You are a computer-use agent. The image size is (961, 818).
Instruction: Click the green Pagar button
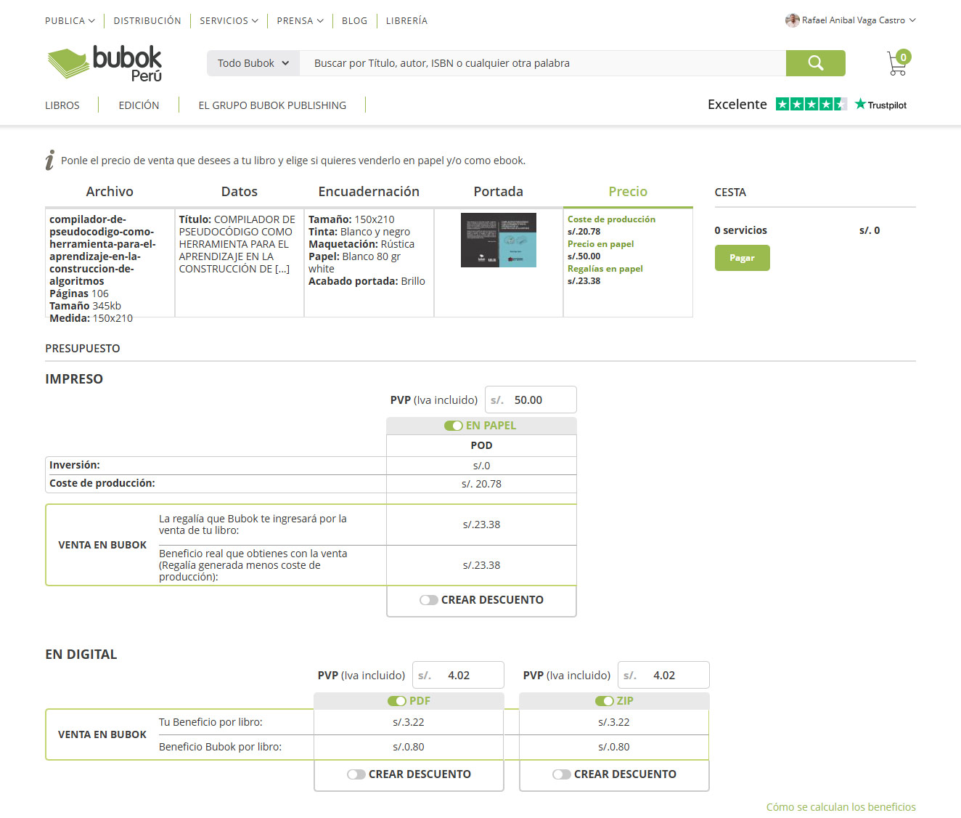click(x=742, y=258)
